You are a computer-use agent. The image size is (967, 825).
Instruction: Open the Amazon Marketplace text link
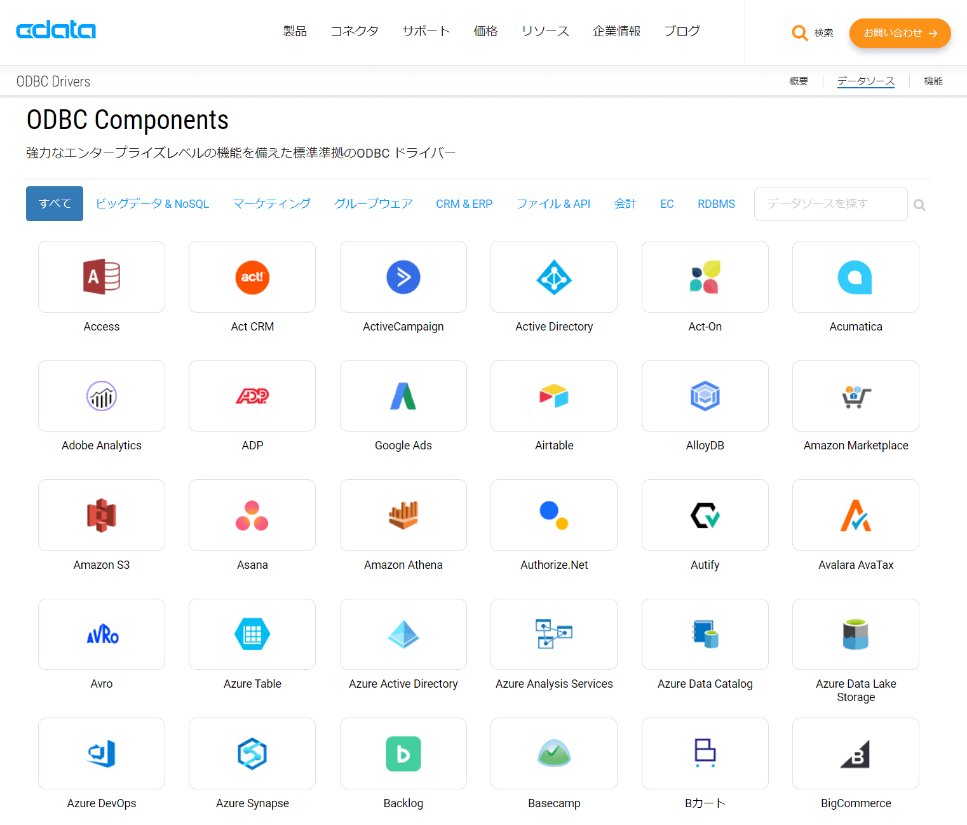pyautogui.click(x=856, y=446)
